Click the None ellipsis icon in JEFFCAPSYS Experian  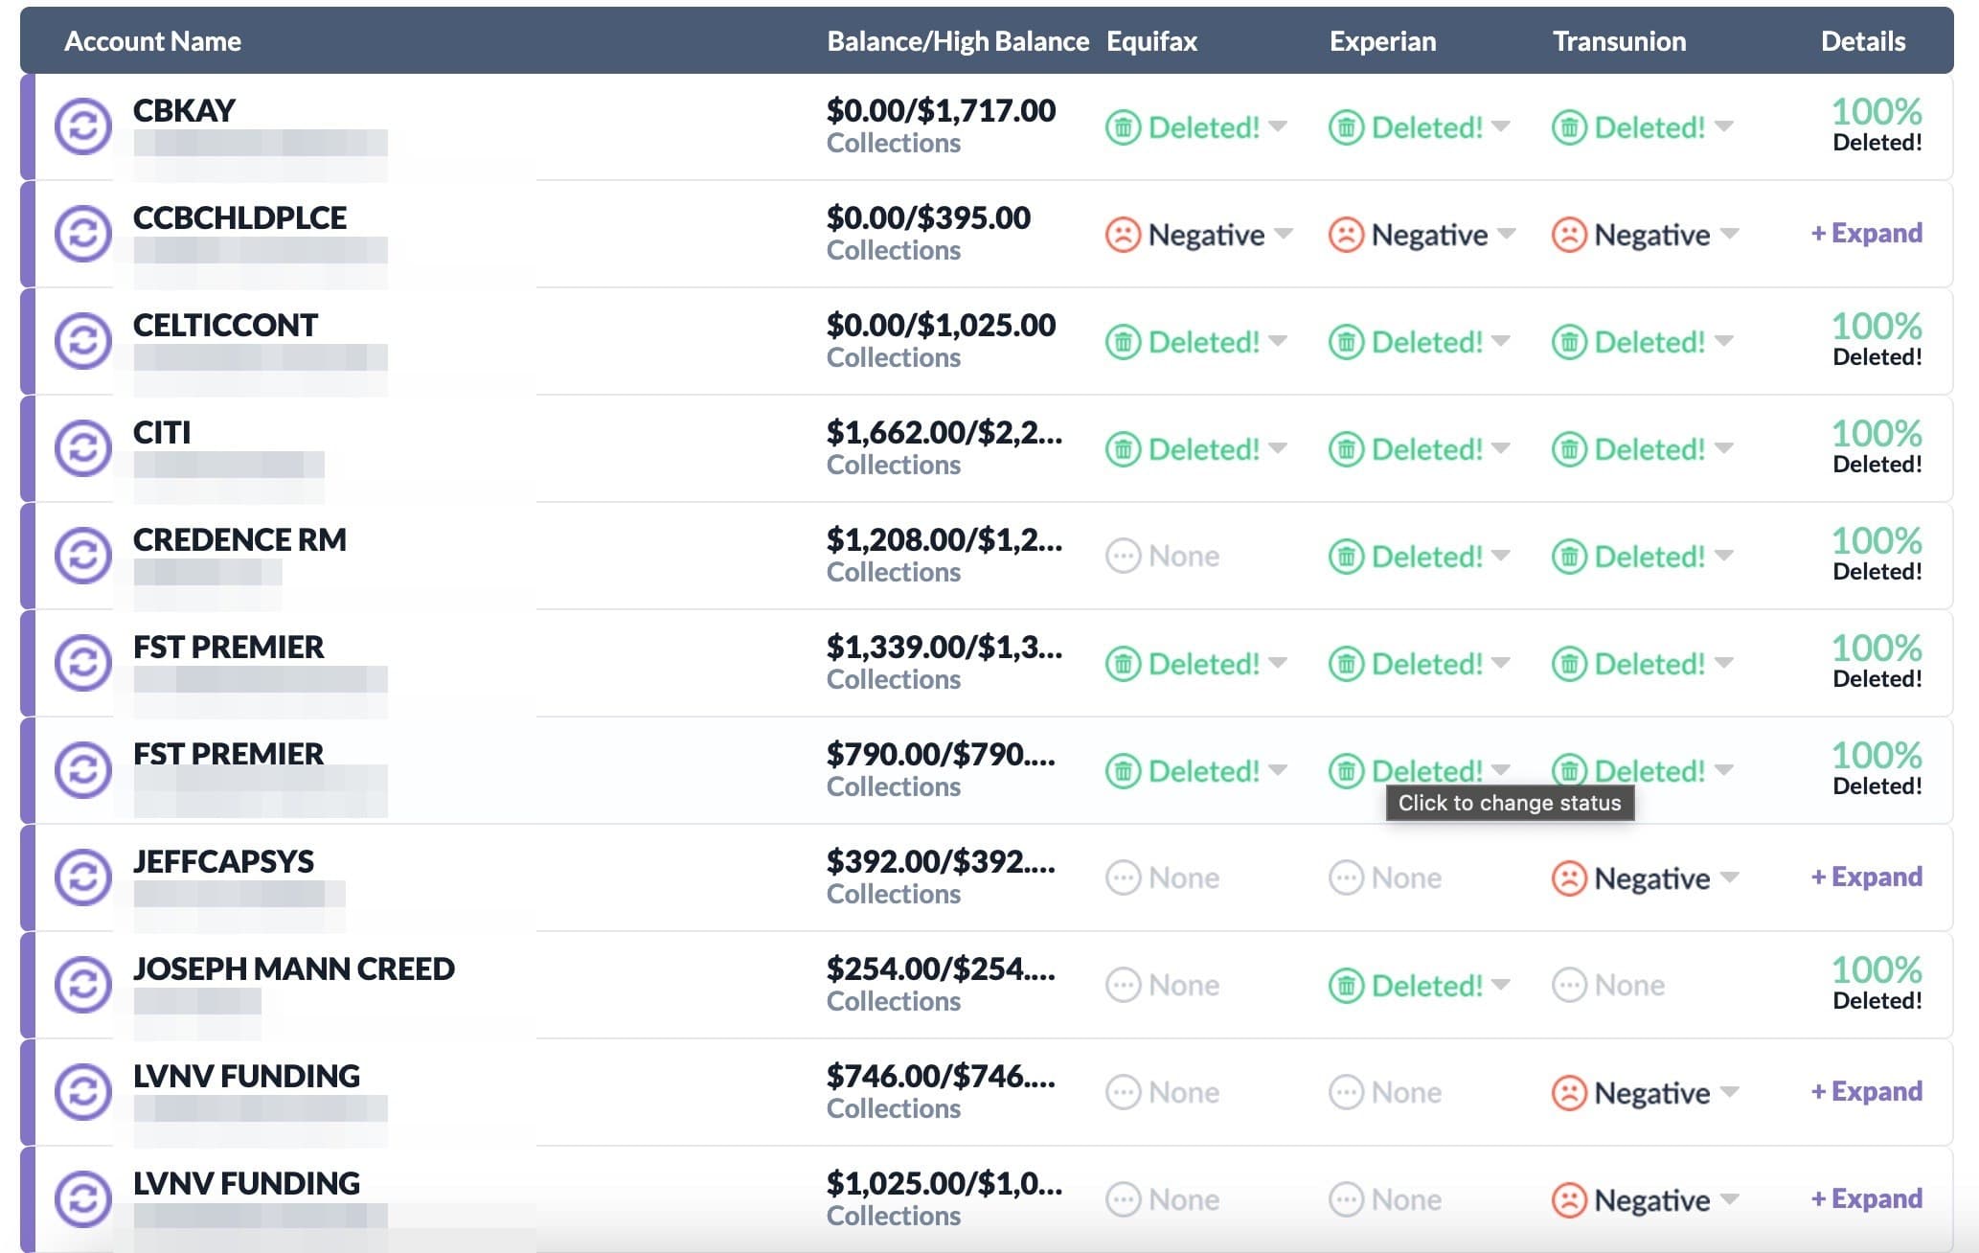(1346, 878)
